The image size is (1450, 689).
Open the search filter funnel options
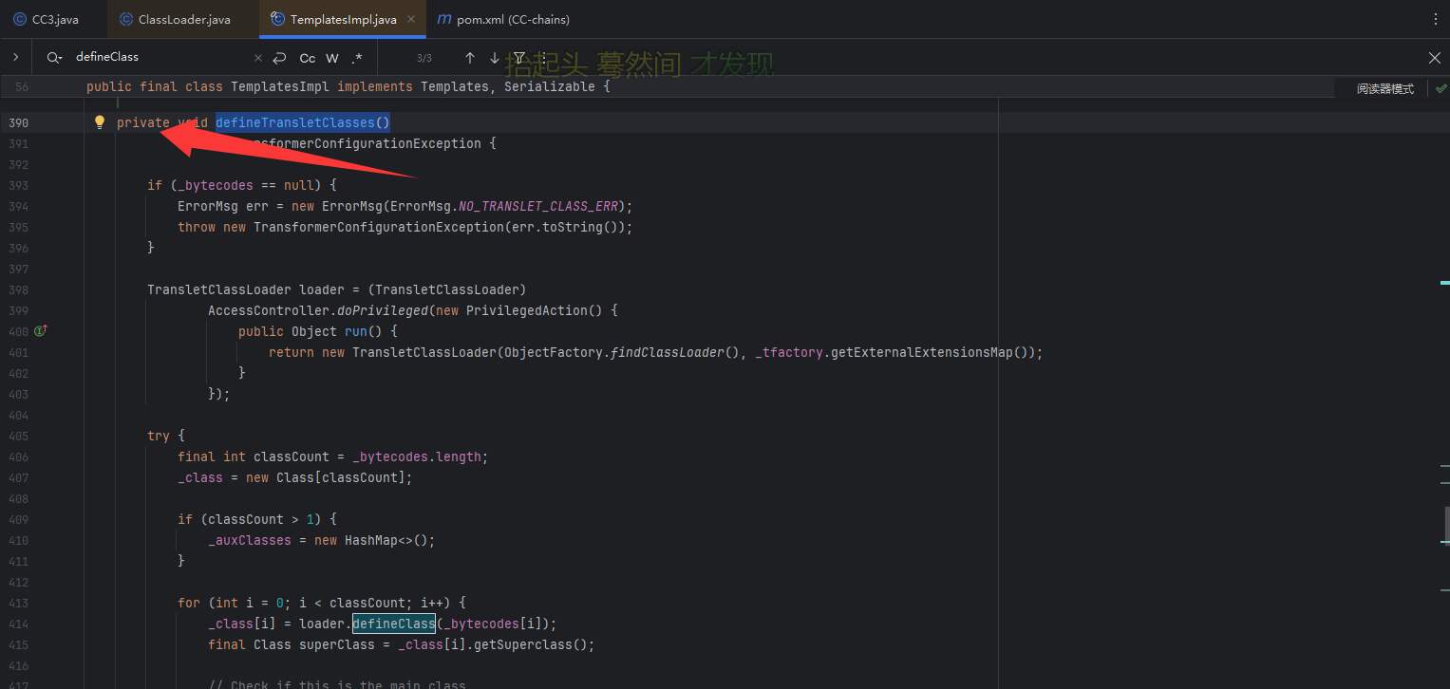click(519, 58)
